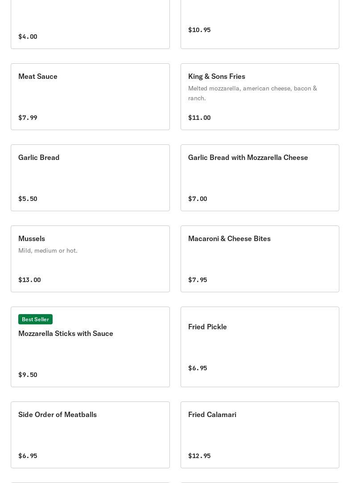Screen dimensions: 350x483
Task: Click the Best Seller badge
Action: 36,319
